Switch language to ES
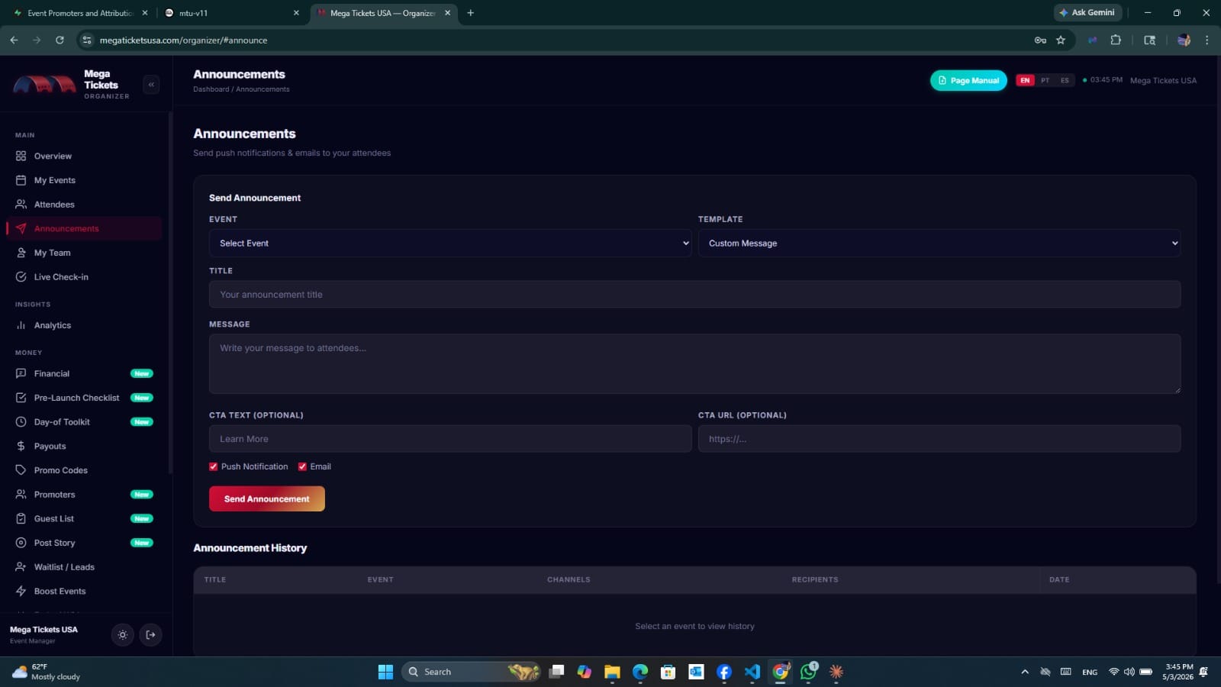 [1065, 80]
